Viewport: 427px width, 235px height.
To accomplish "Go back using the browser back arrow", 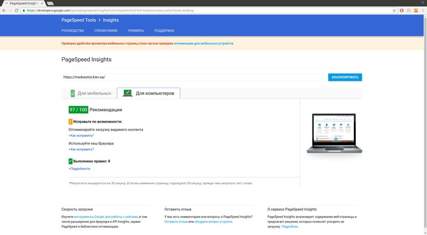I will pyautogui.click(x=4, y=11).
